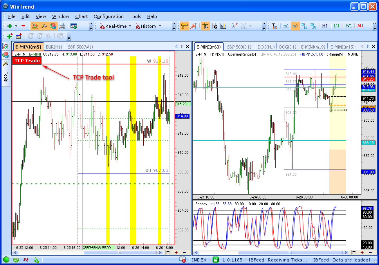Open the Tools menu

coord(135,16)
